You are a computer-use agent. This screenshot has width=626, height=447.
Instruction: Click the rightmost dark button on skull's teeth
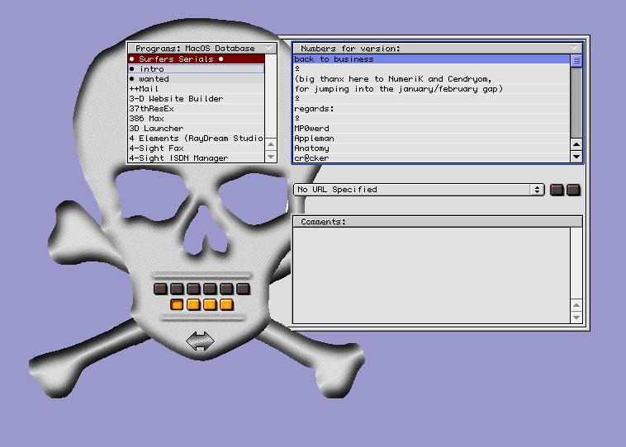coord(243,289)
